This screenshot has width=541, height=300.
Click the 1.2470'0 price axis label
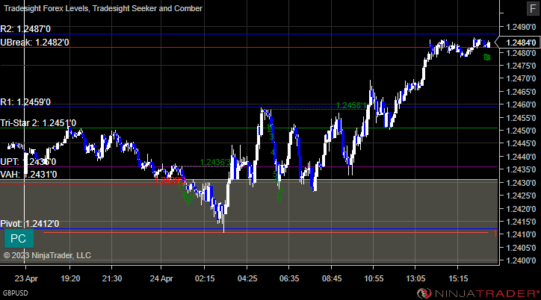521,79
